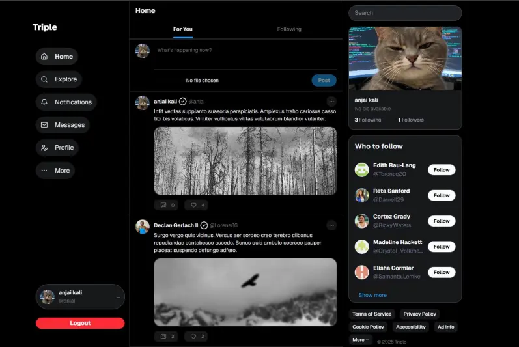Click the Explore magnifier icon
Screen dimensions: 519x347
click(x=44, y=79)
